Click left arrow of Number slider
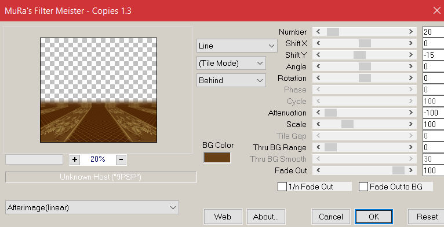 click(318, 32)
